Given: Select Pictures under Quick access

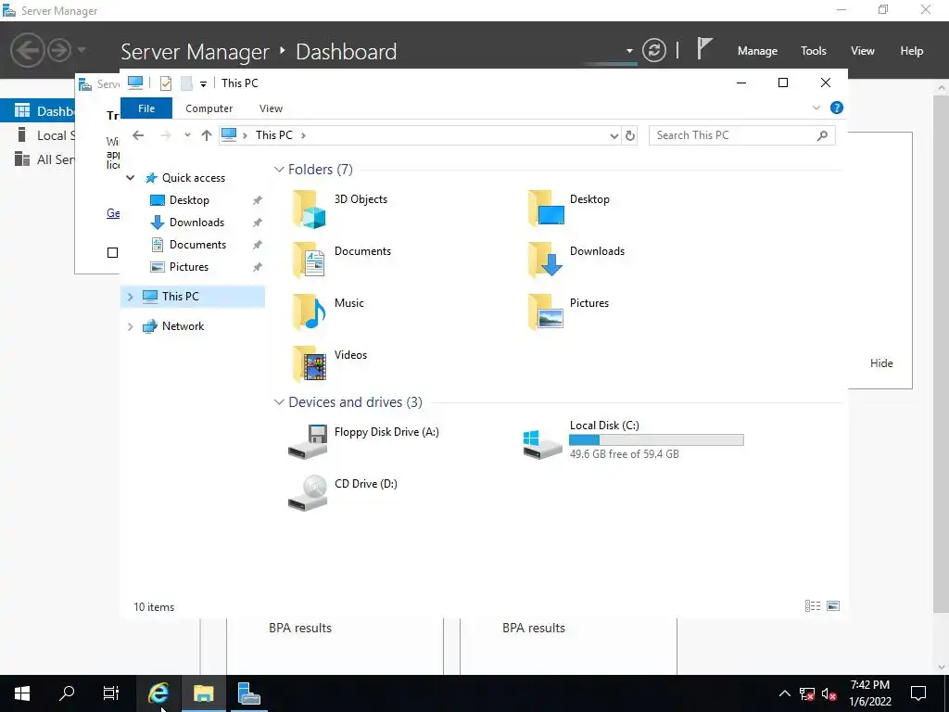Looking at the screenshot, I should click(x=189, y=267).
